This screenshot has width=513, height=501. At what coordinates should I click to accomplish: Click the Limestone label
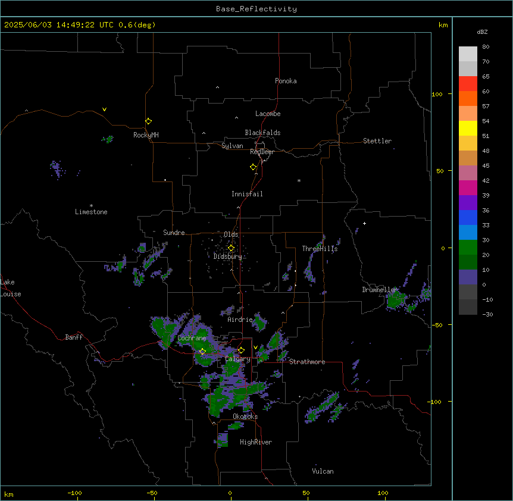click(x=91, y=212)
